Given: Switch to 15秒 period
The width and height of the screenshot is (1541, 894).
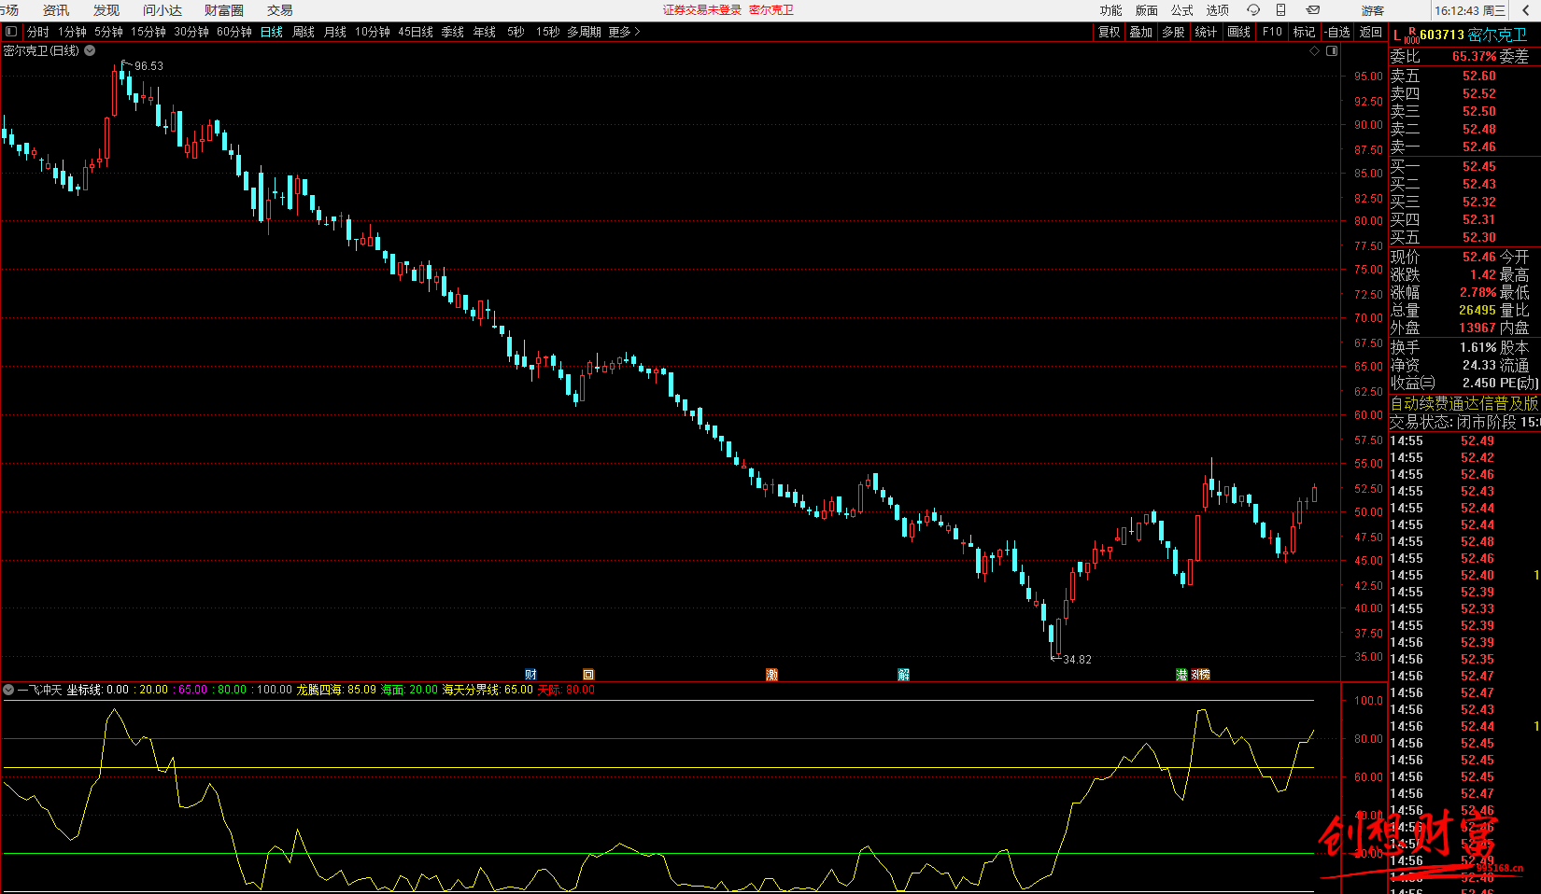Looking at the screenshot, I should click(x=548, y=32).
